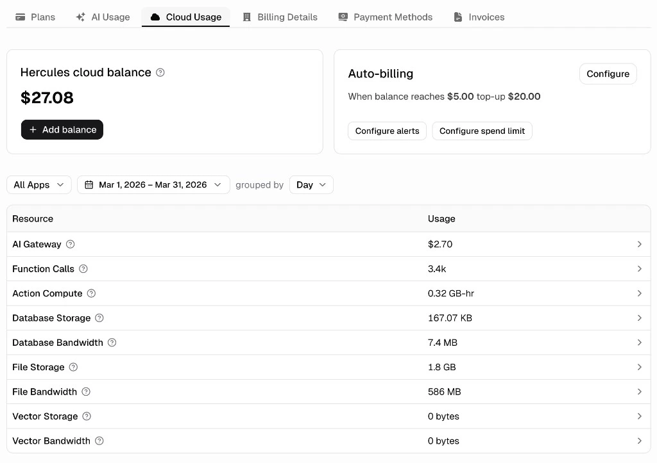
Task: Click the help icon beside File Storage
Action: click(x=73, y=367)
